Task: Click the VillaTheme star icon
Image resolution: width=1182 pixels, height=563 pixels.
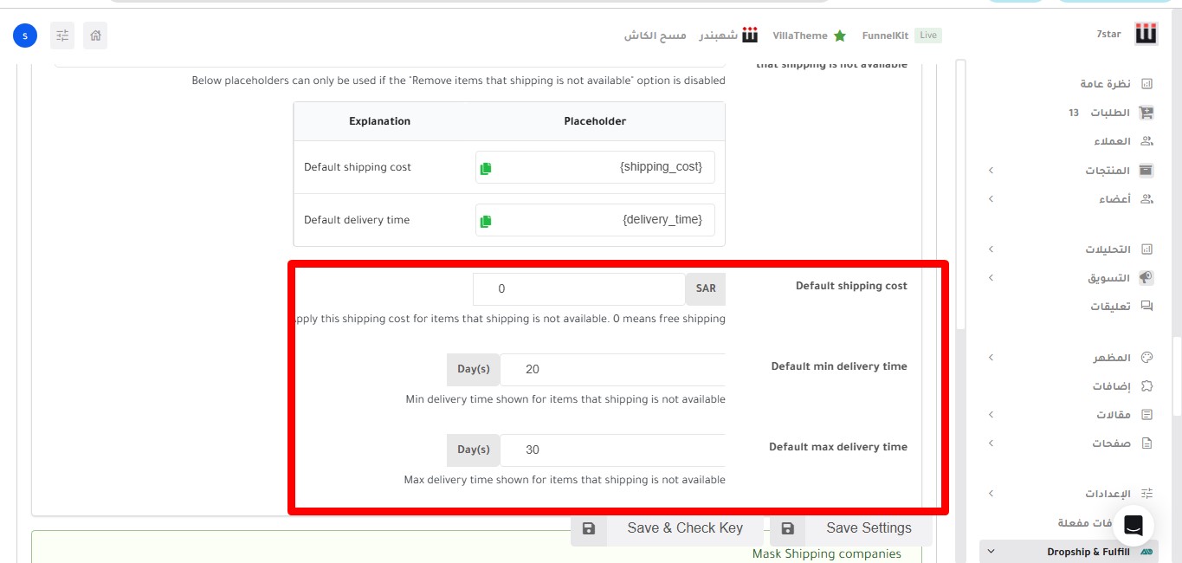Action: pyautogui.click(x=839, y=36)
